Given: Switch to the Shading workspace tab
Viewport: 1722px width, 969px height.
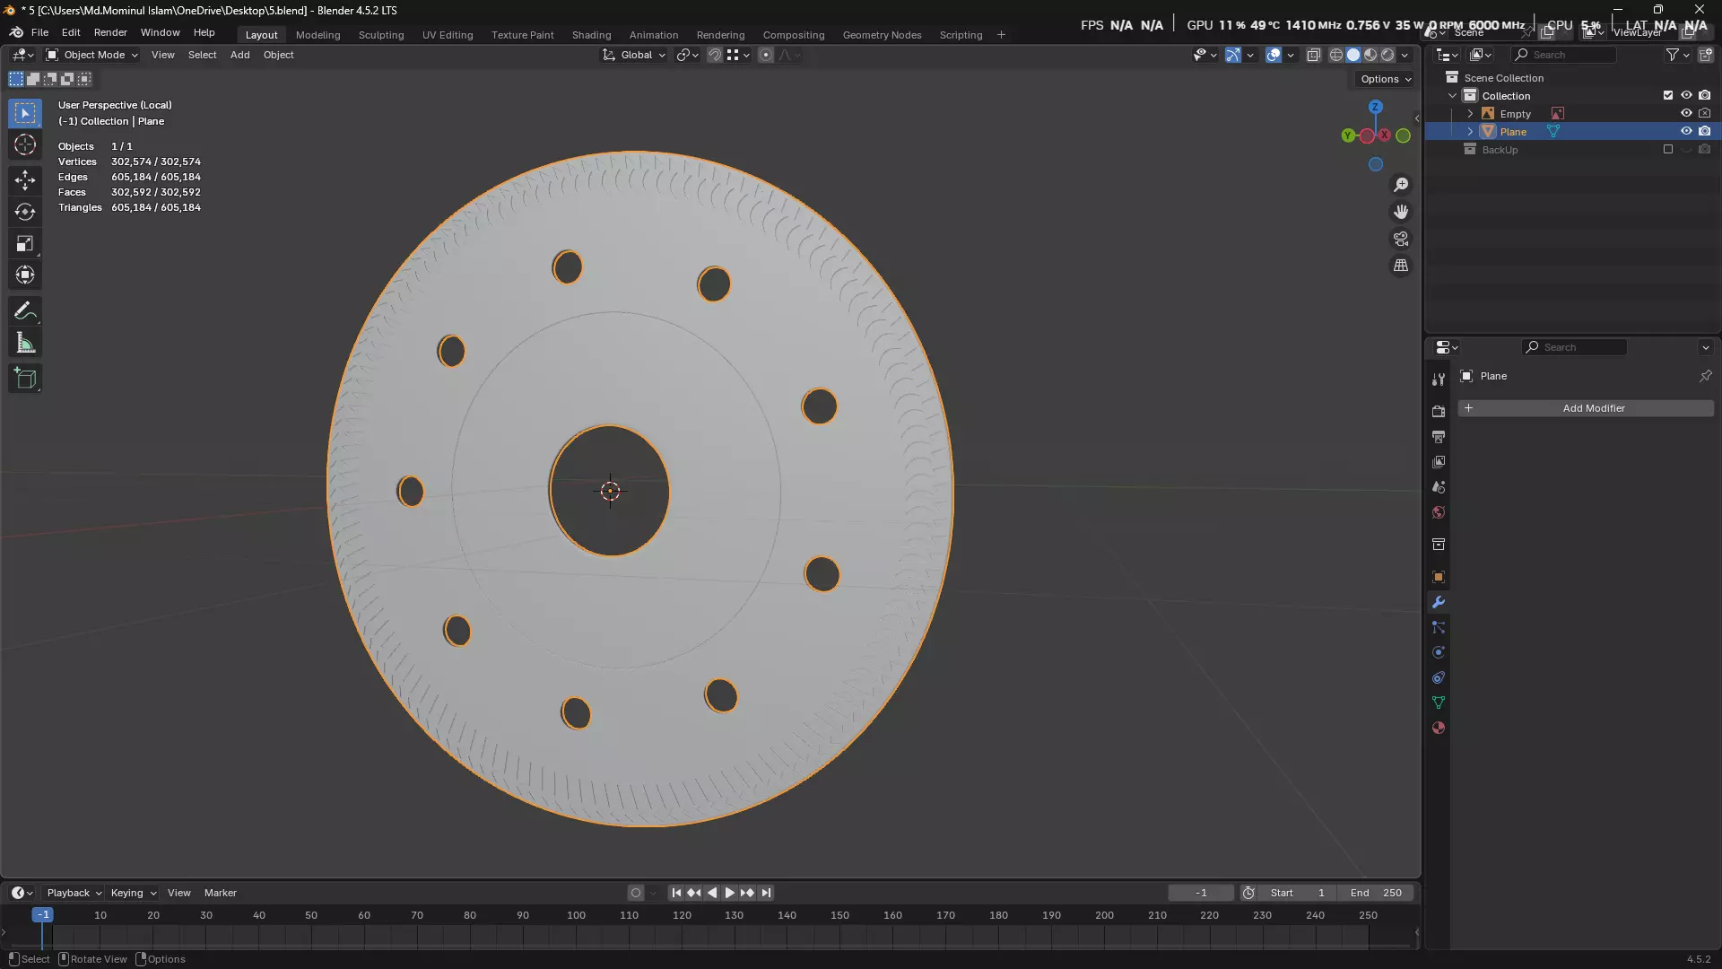Looking at the screenshot, I should click(x=591, y=35).
